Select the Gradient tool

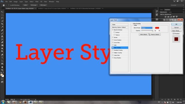click(2, 45)
